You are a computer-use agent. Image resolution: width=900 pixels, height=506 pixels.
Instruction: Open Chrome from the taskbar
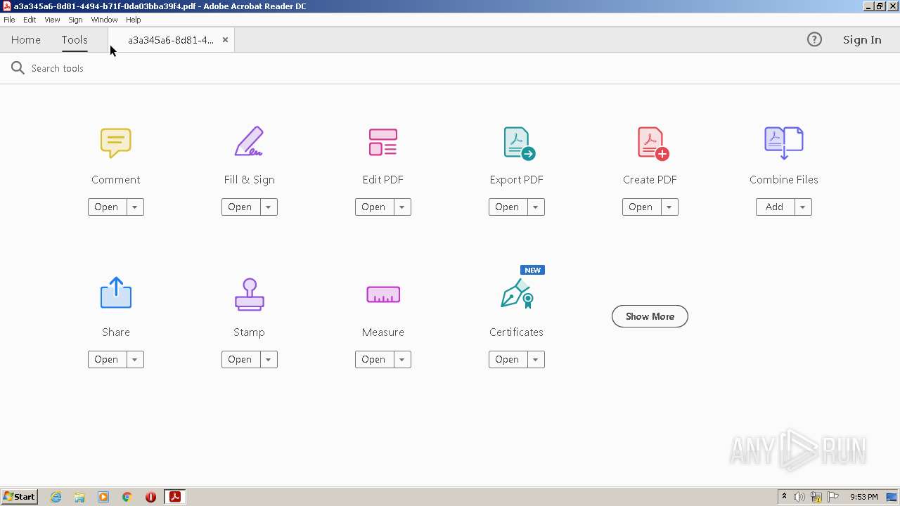coord(127,497)
